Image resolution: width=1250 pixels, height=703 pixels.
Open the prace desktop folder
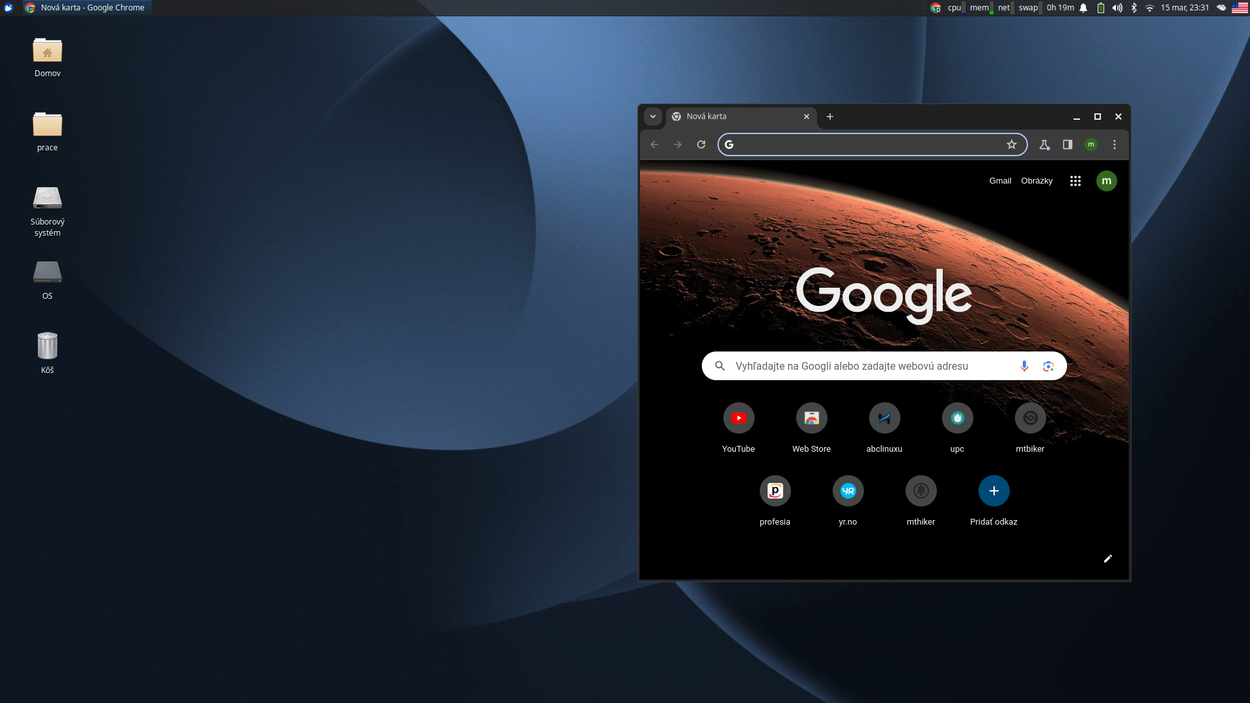tap(48, 132)
